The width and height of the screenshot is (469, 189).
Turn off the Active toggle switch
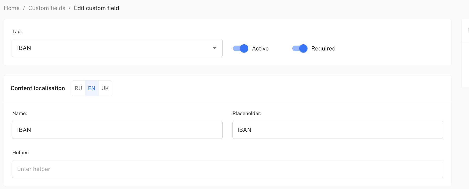[240, 48]
